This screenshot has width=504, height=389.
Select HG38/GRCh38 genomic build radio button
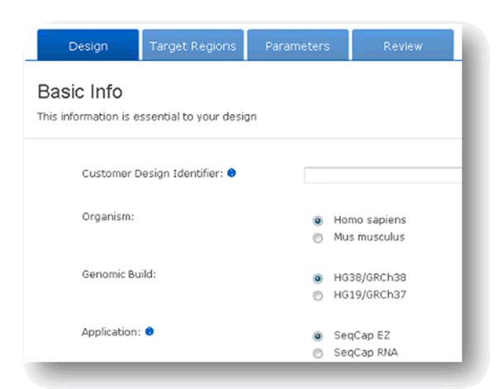tap(317, 278)
